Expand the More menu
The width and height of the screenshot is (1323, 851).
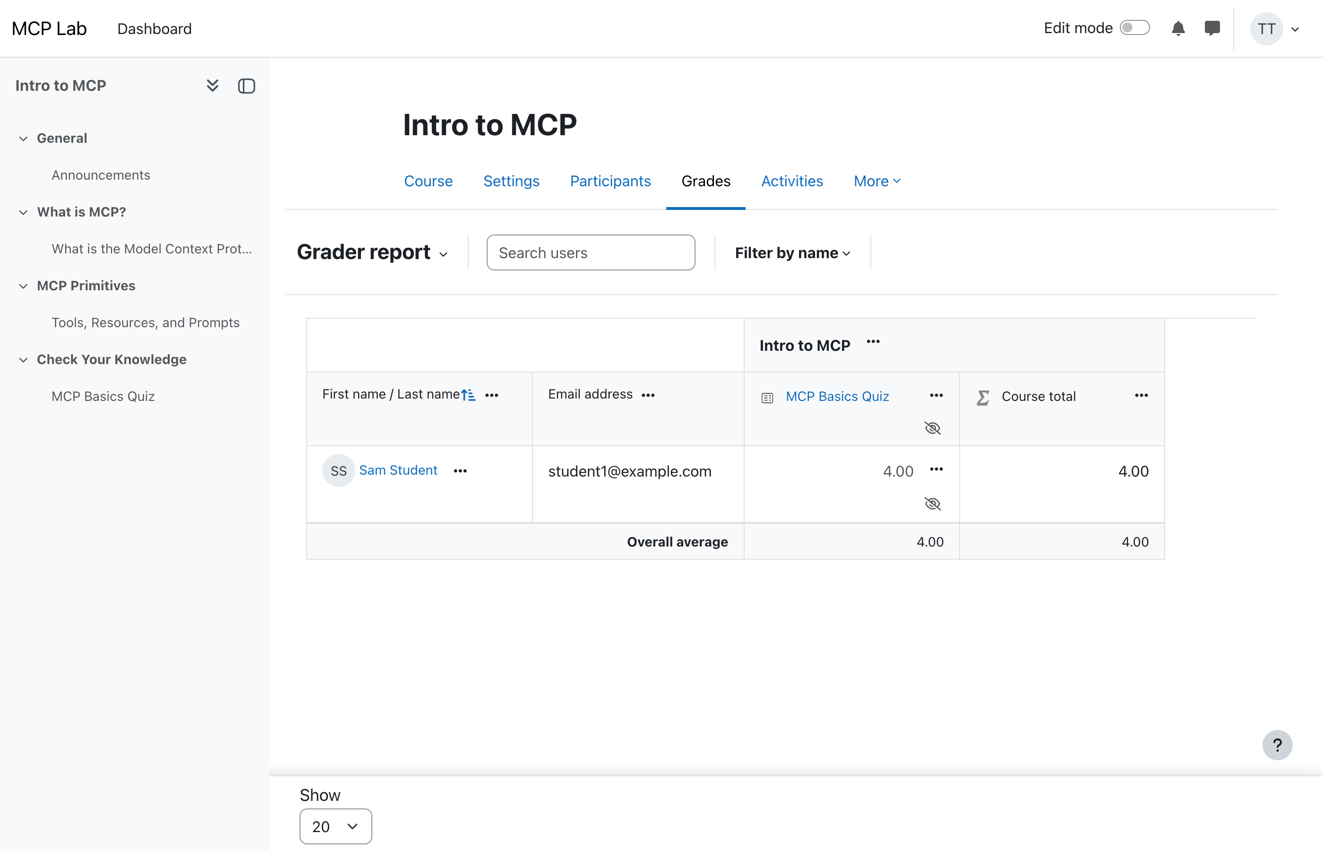pyautogui.click(x=877, y=181)
